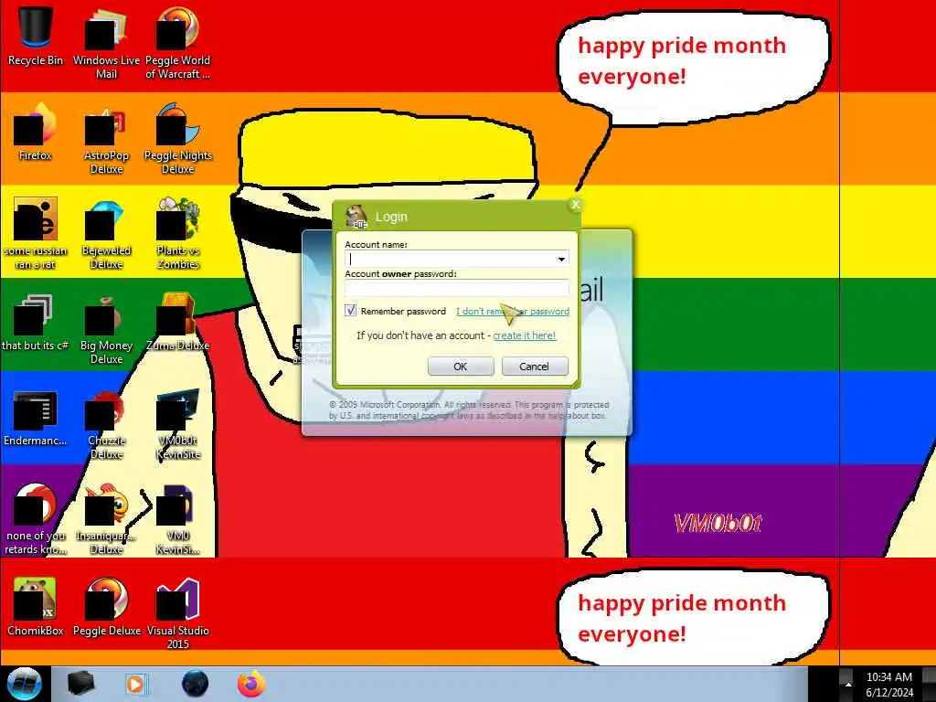Select Peggle Deluxe desktop icon

coord(106,607)
